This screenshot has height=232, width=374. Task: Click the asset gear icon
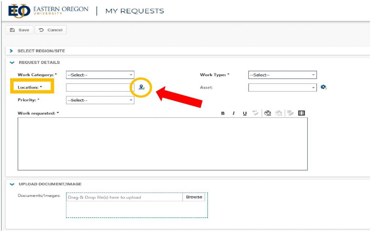(x=323, y=87)
